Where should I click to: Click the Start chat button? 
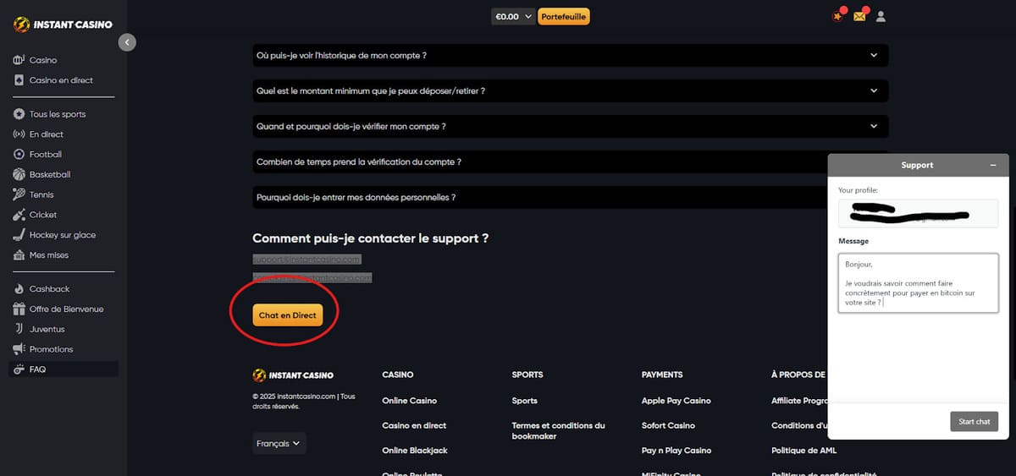[x=974, y=421]
